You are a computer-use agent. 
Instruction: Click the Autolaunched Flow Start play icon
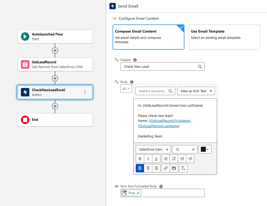coord(25,37)
